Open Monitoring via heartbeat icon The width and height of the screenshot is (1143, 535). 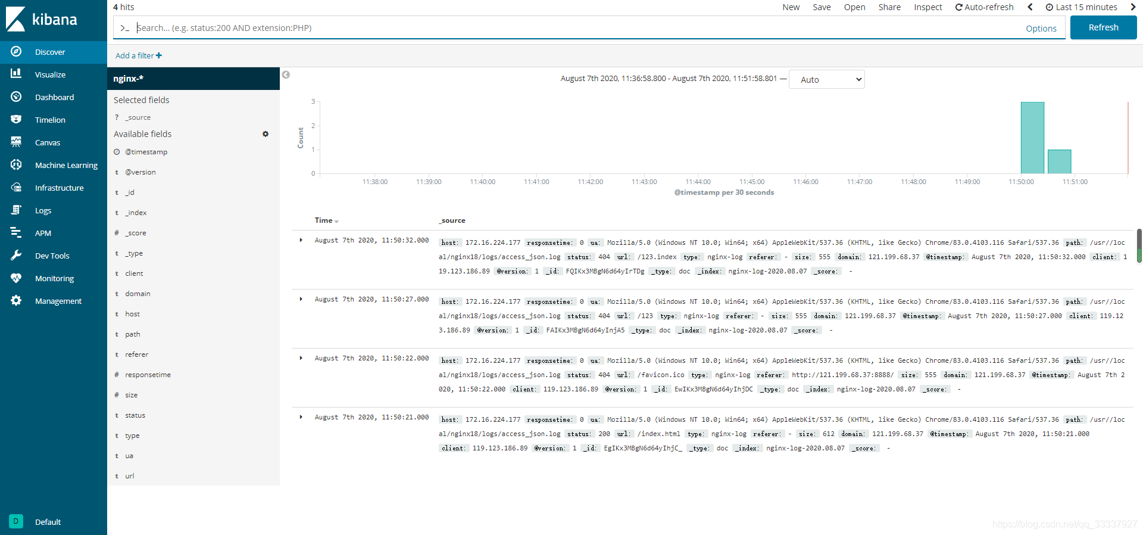pos(16,278)
